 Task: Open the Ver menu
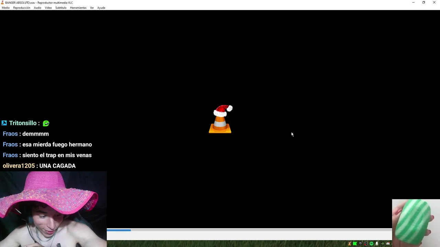click(92, 8)
